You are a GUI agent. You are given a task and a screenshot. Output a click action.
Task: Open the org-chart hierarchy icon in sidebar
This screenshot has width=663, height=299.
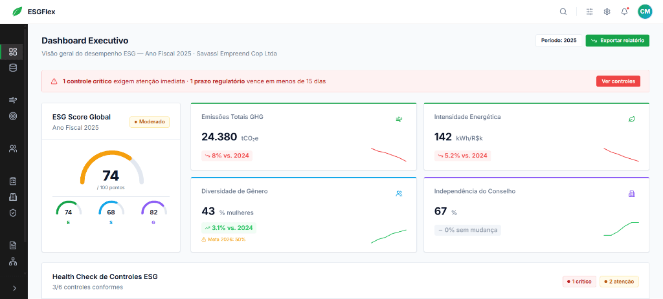click(x=13, y=261)
